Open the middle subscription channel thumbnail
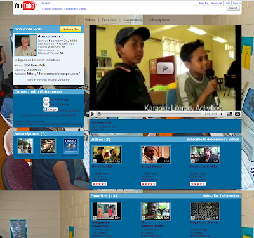The image size is (254, 238). (48, 146)
